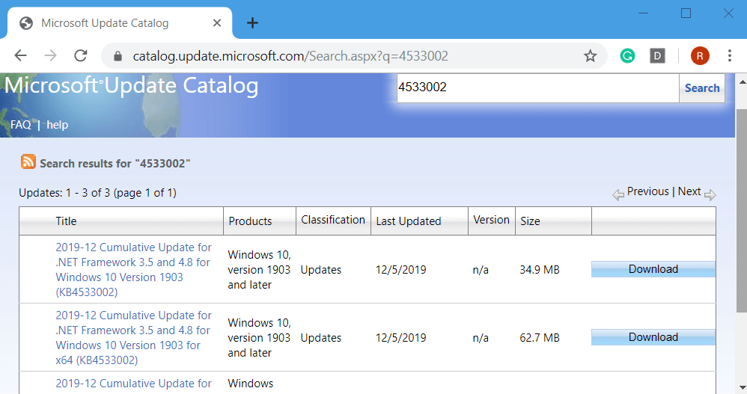Click the browser forward arrow
Screen dimensions: 747x394
coord(50,55)
